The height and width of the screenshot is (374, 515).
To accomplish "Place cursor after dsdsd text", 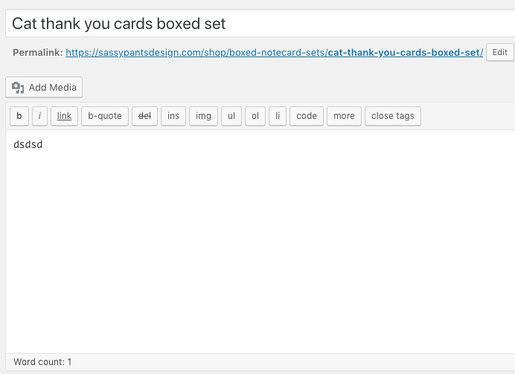I will 43,145.
